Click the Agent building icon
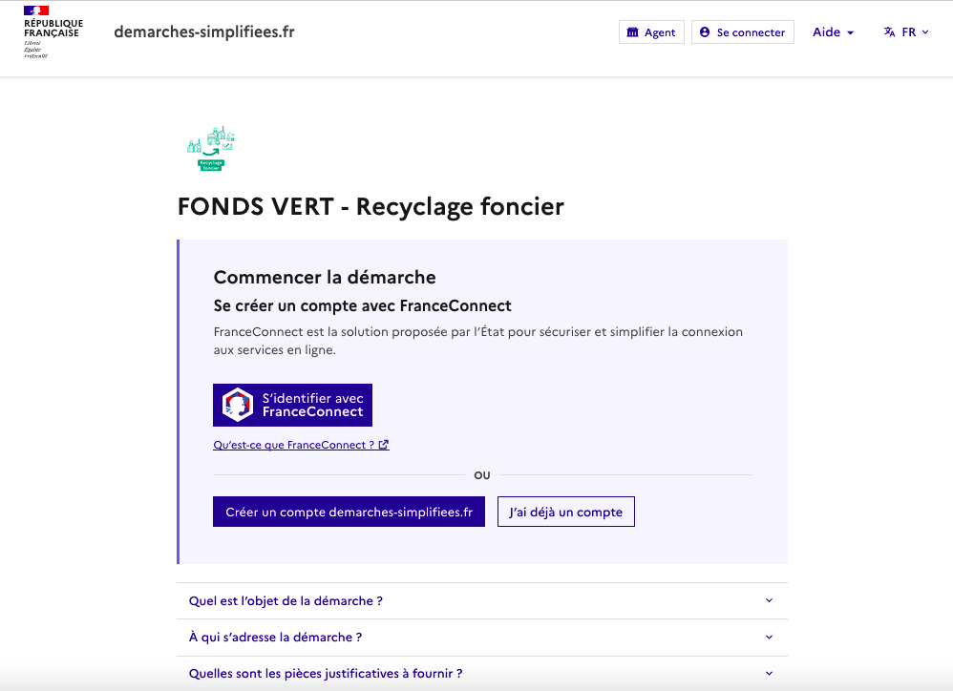This screenshot has height=691, width=953. coord(632,32)
